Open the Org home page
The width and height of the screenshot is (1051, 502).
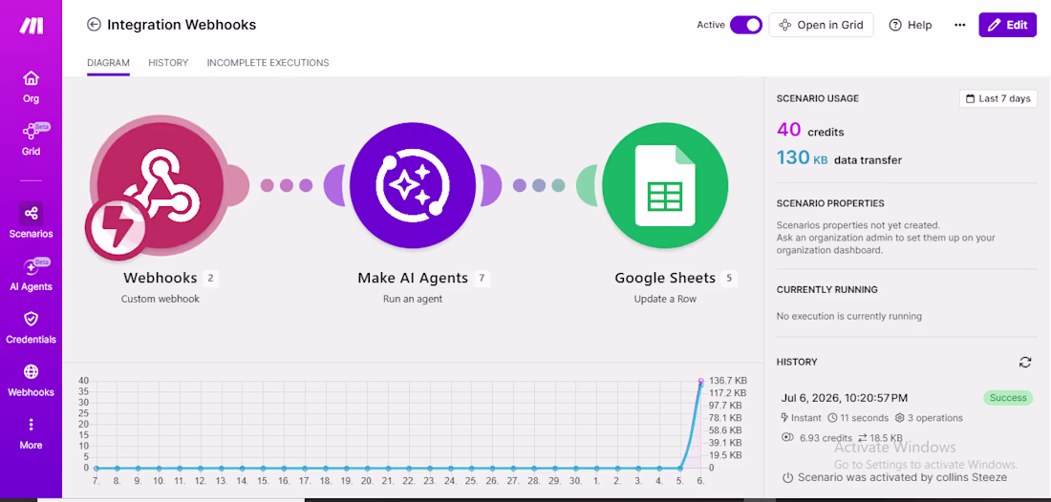(31, 88)
